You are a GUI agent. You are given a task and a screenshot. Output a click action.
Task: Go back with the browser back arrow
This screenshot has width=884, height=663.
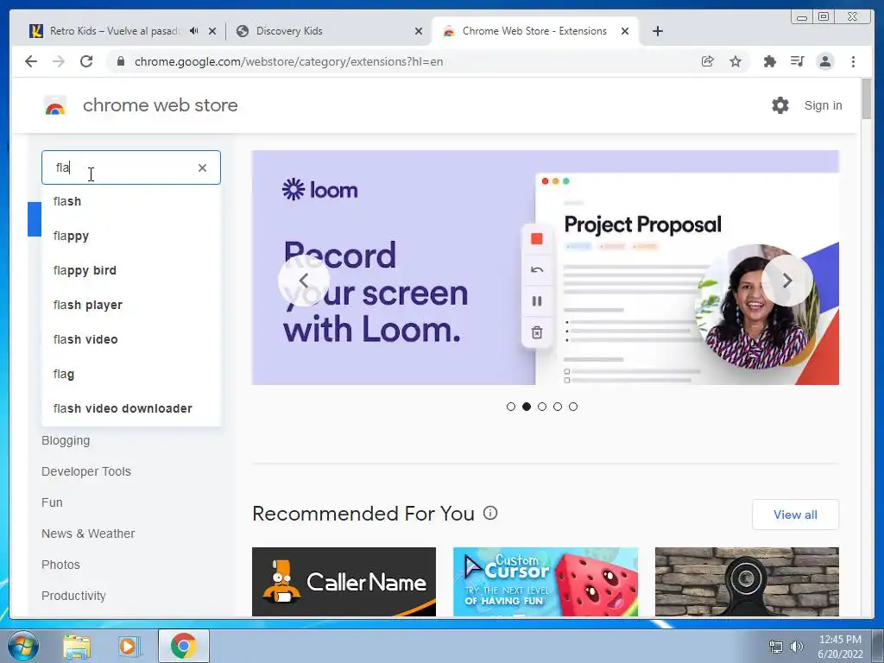click(x=31, y=61)
